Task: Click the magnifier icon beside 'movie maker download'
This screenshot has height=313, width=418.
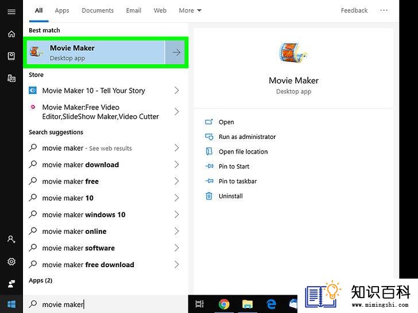Action: 33,164
